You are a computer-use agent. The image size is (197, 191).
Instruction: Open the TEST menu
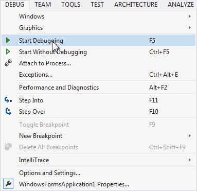97,5
